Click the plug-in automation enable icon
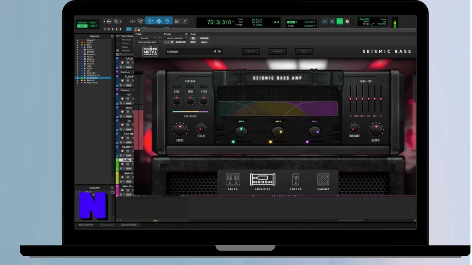Screen dimensions: 472x265 point(193,38)
